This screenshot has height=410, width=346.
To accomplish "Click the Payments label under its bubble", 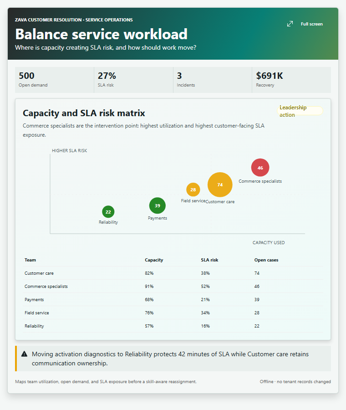I will [x=158, y=218].
